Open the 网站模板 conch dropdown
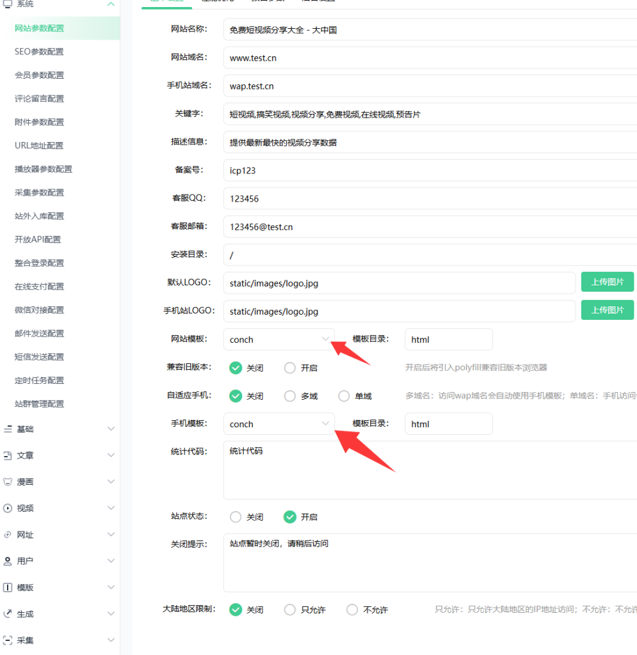637x655 pixels. point(278,339)
